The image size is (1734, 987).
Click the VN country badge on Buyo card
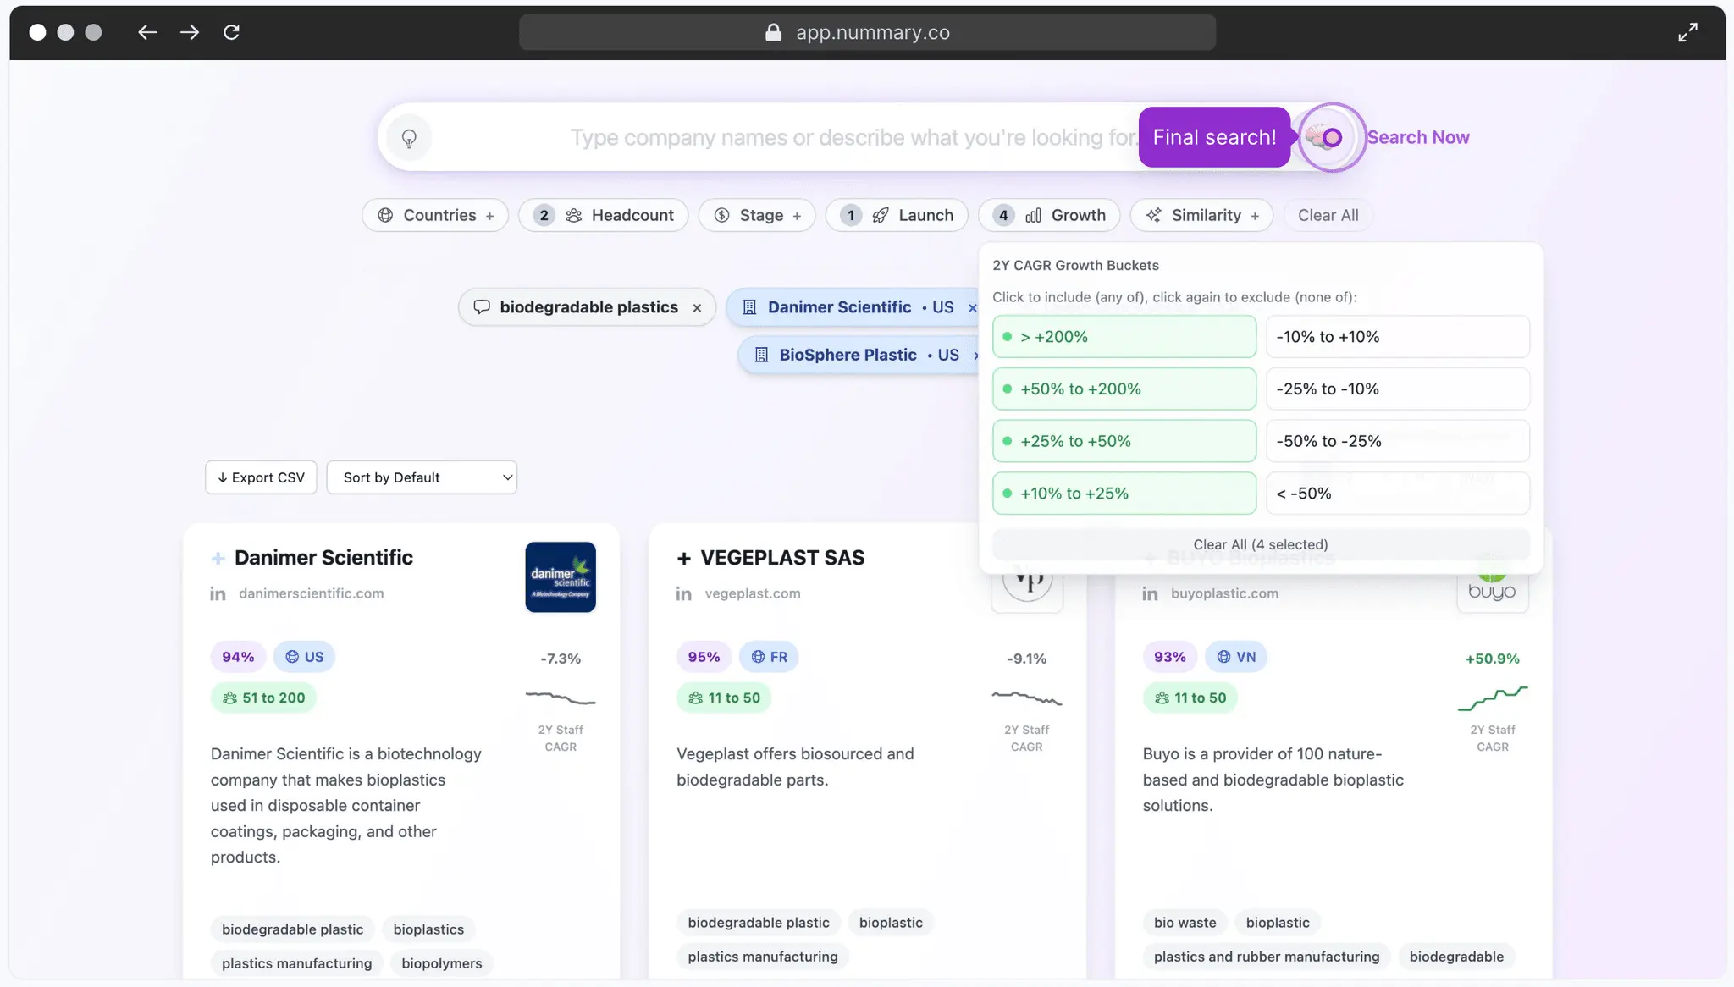click(x=1236, y=657)
